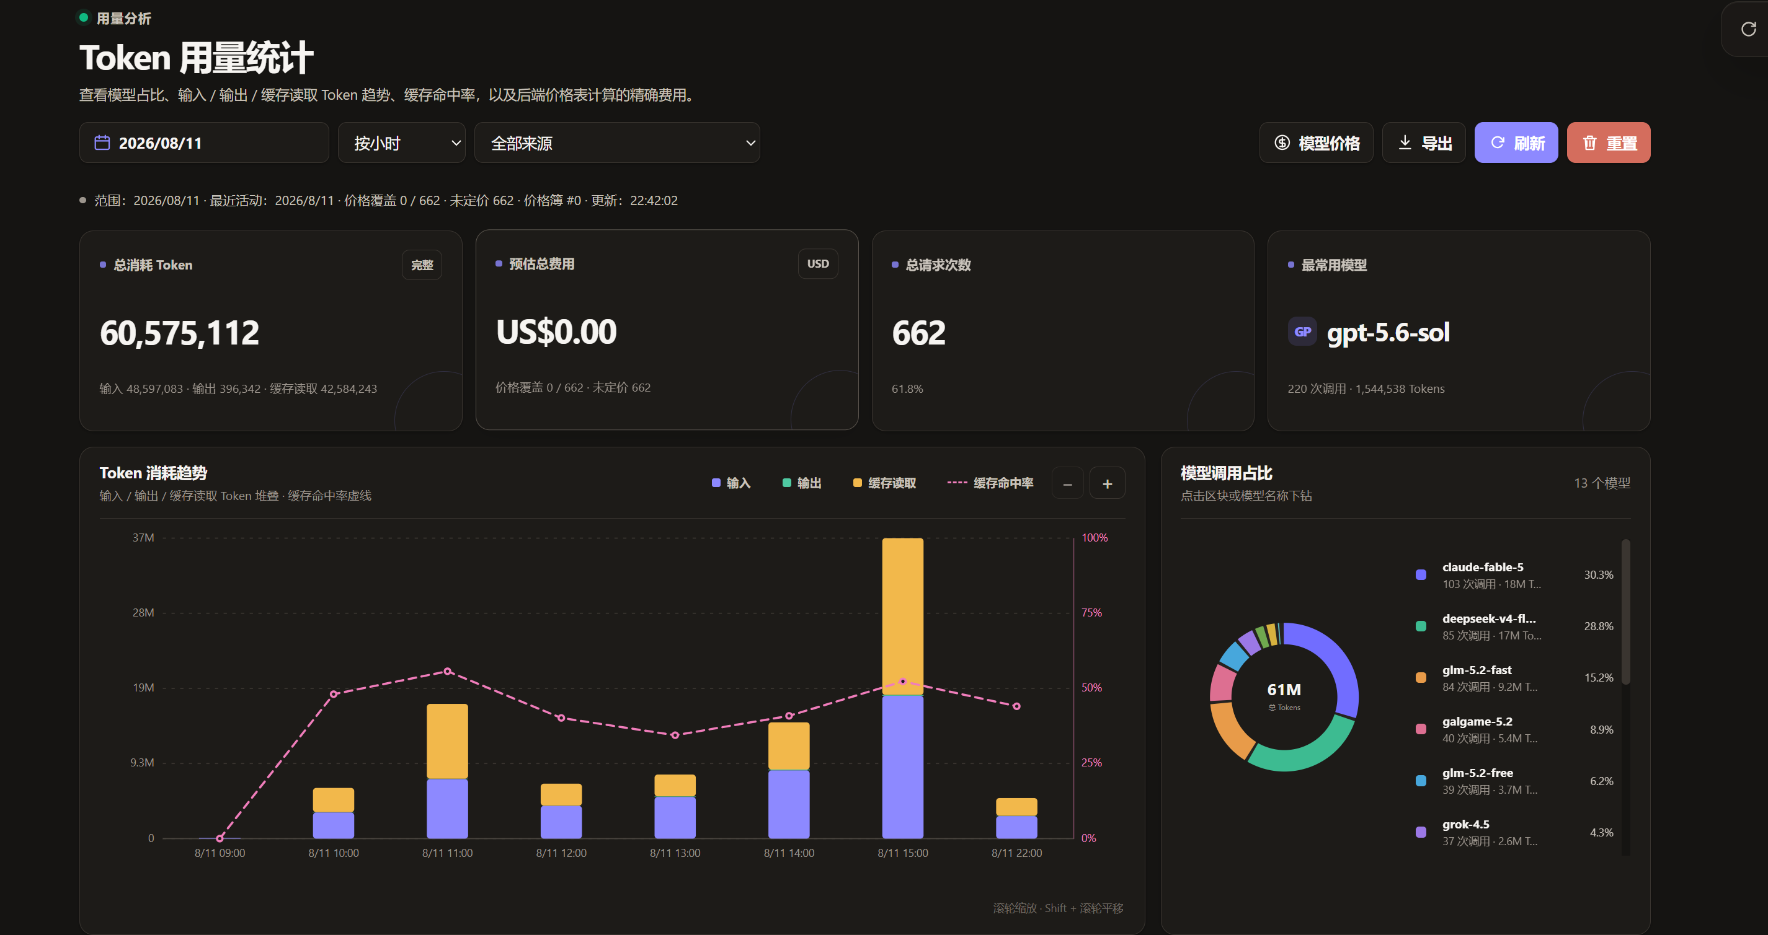The width and height of the screenshot is (1768, 935).
Task: Click the gpt-5.6-sol model name
Action: click(x=1388, y=333)
